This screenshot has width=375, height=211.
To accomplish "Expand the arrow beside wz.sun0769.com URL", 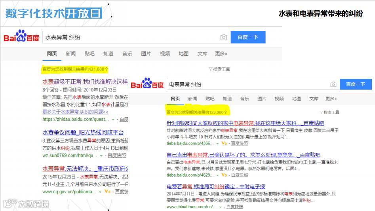I will 101,156.
